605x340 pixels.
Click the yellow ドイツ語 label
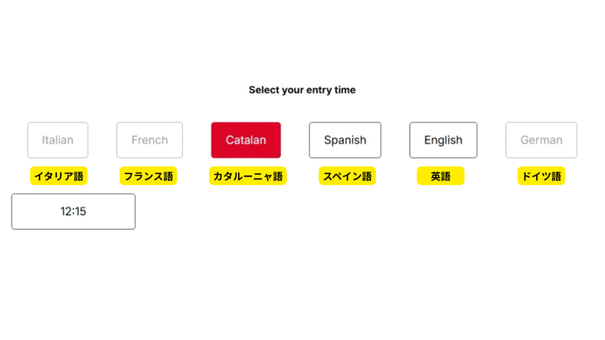click(x=541, y=176)
